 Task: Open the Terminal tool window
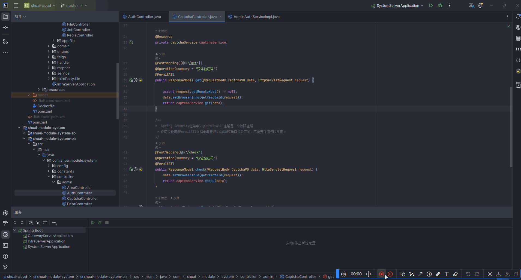5,245
